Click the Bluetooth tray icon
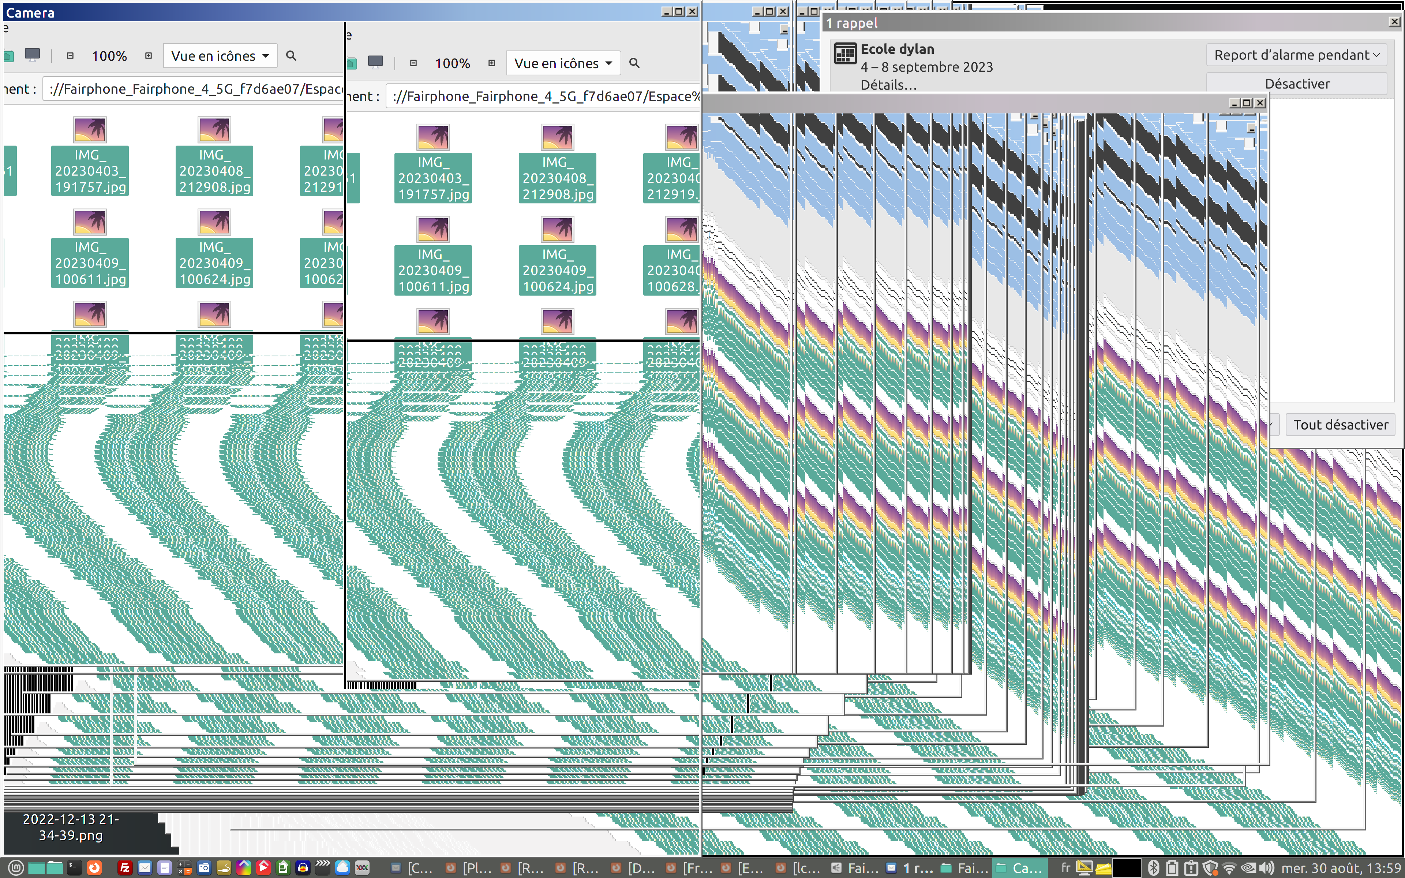The height and width of the screenshot is (878, 1405). coord(1153,867)
